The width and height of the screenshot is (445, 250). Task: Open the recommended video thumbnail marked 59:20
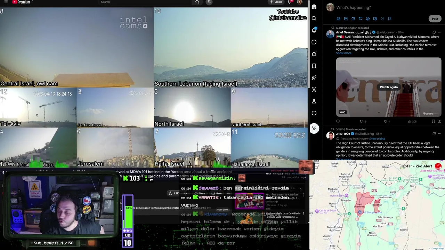(x=249, y=200)
